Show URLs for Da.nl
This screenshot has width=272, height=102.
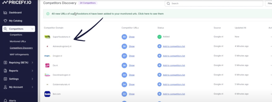click(132, 65)
